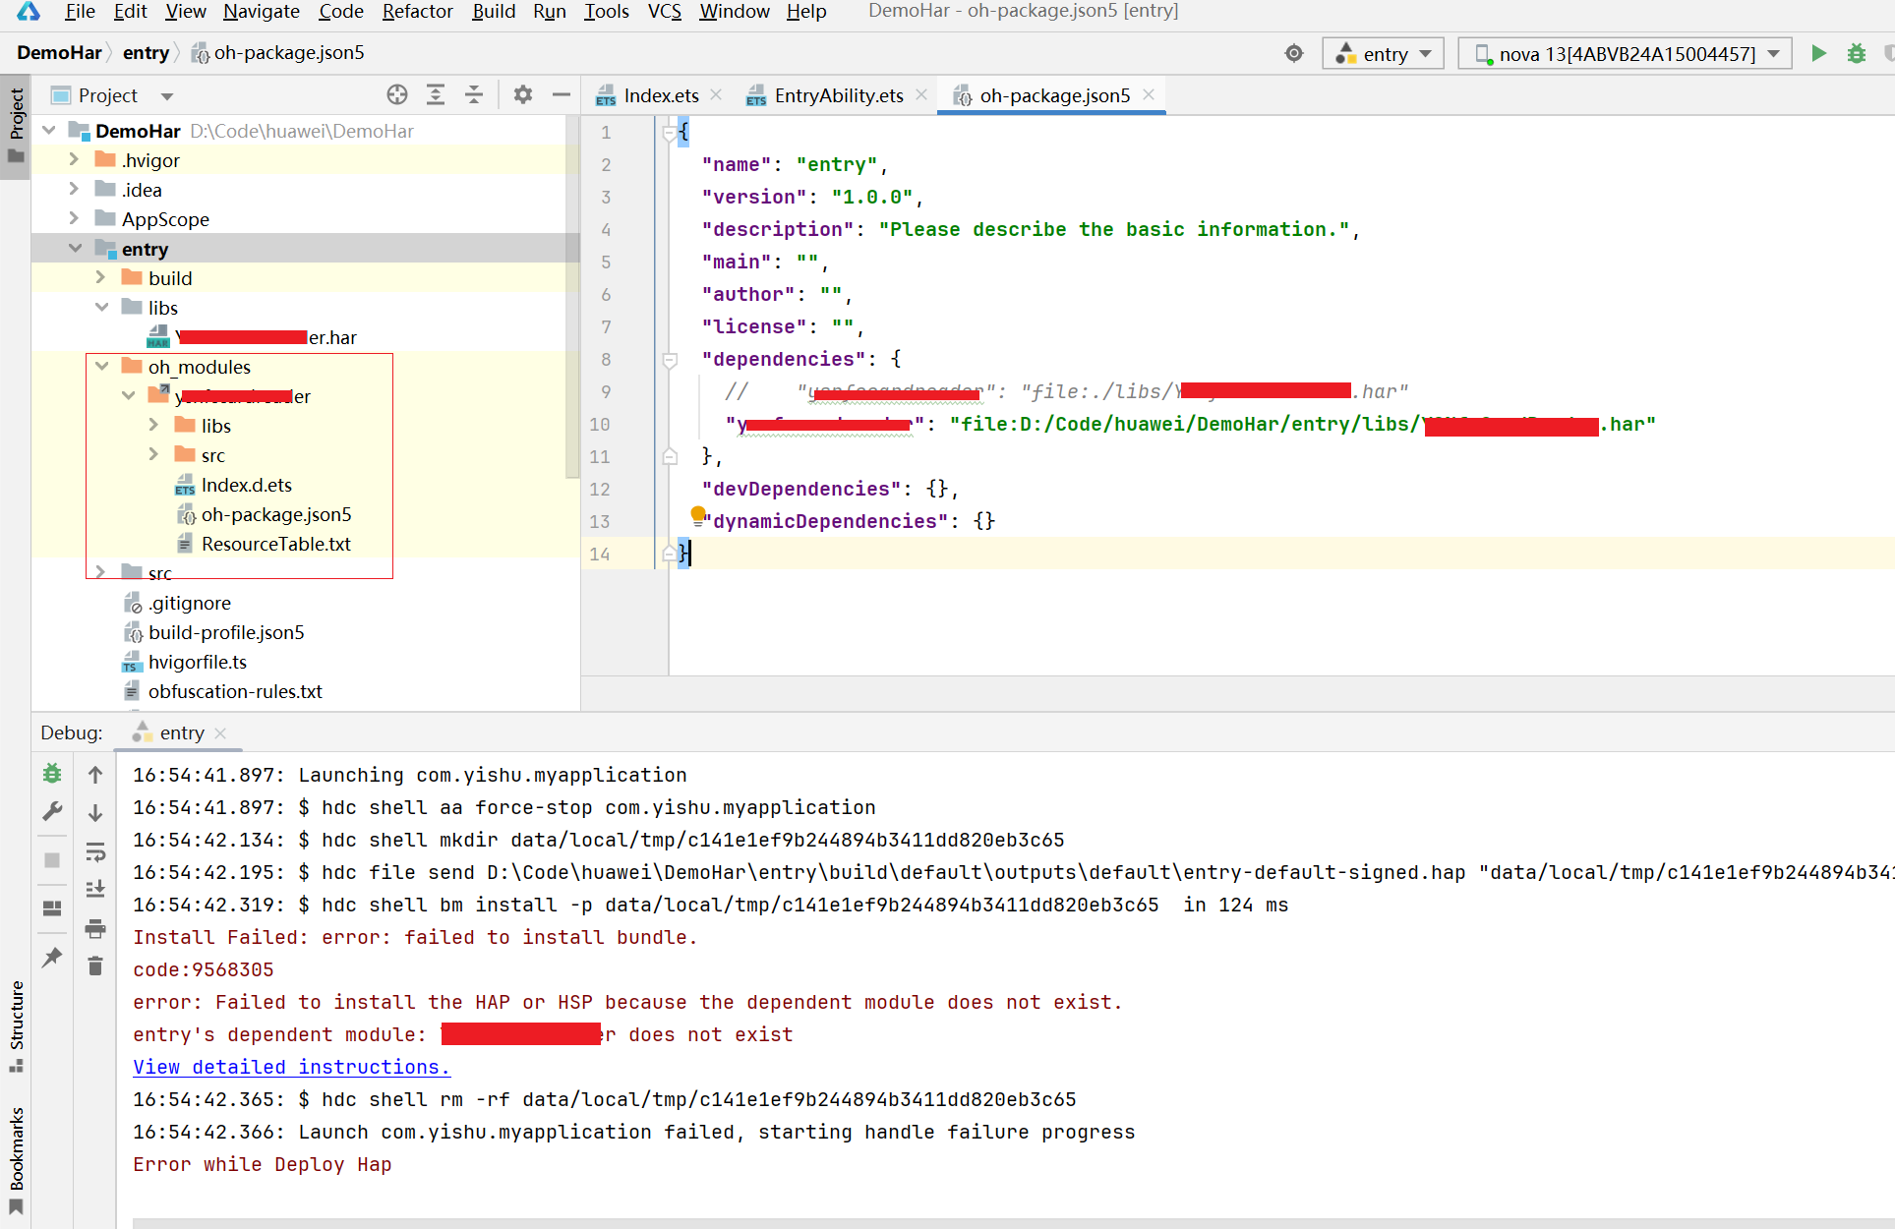Screen dimensions: 1895x1229
Task: Print the debug console output
Action: point(95,928)
